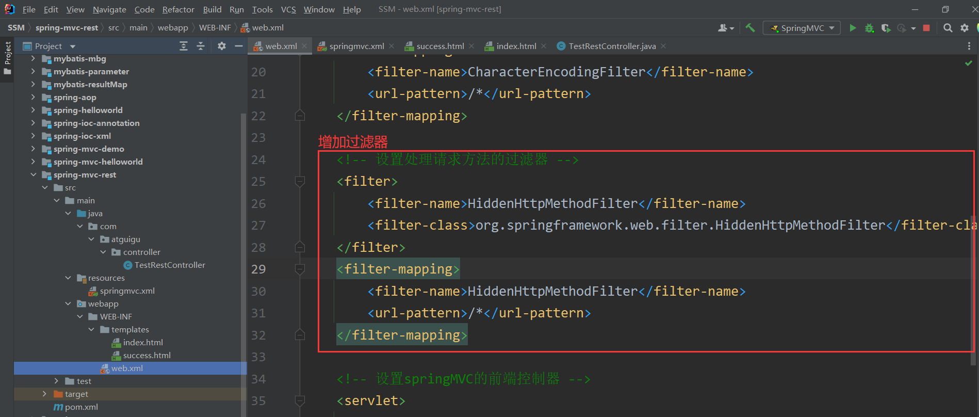Expand the test folder

point(56,381)
